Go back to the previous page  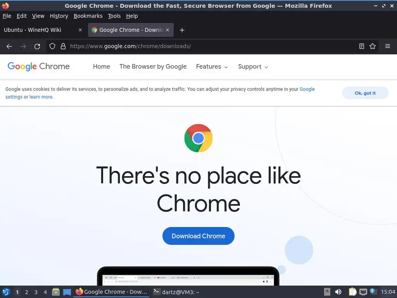point(9,47)
